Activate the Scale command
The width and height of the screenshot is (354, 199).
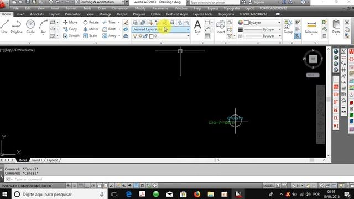pos(90,35)
